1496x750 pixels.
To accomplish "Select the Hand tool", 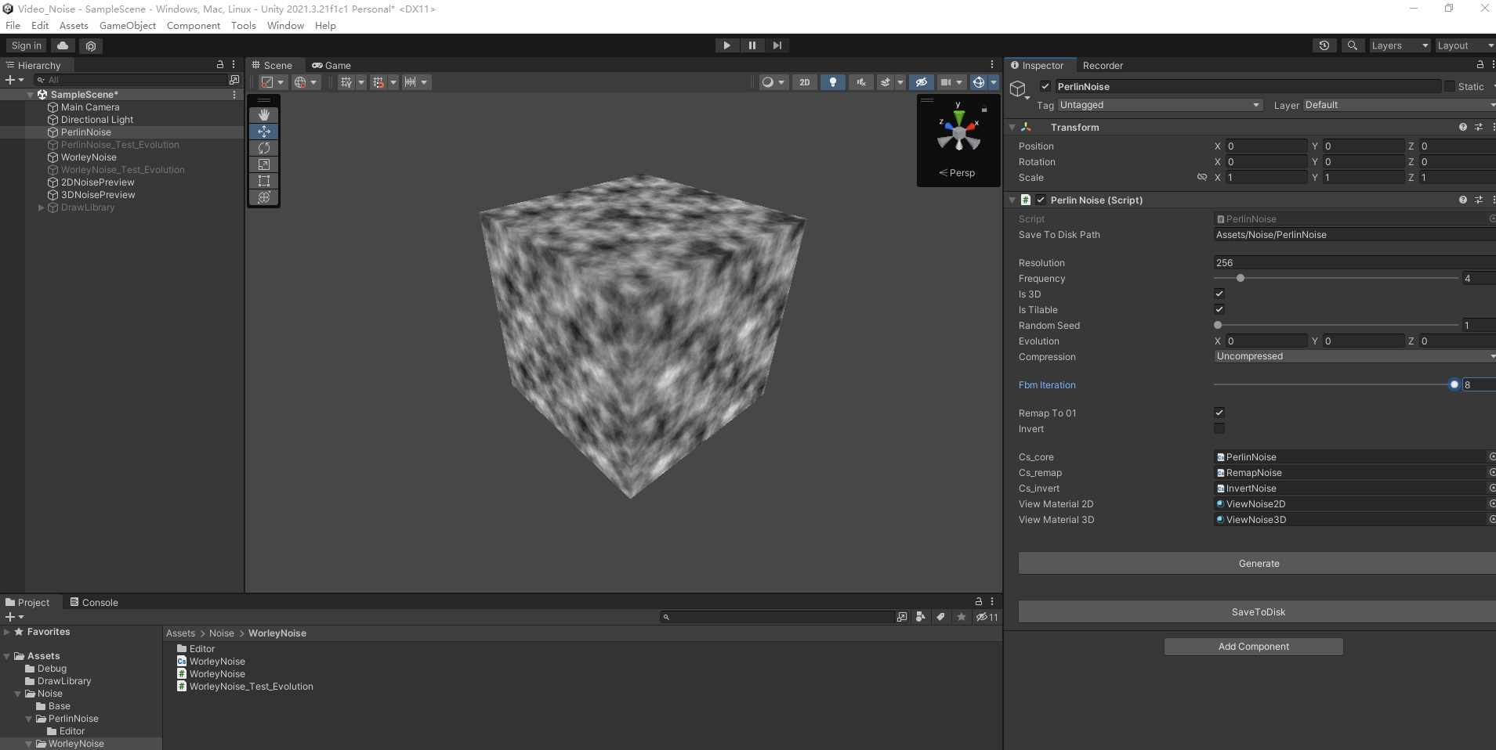I will pyautogui.click(x=263, y=114).
